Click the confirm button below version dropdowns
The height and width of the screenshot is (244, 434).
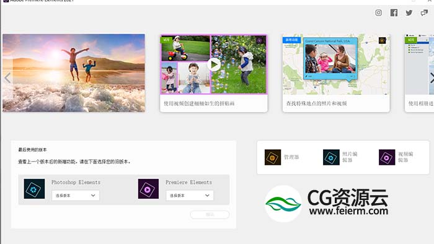(210, 214)
